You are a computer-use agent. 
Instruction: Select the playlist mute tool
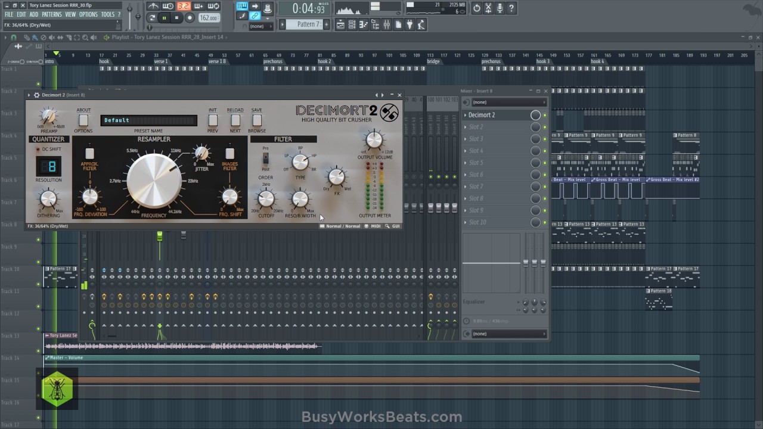tap(52, 38)
